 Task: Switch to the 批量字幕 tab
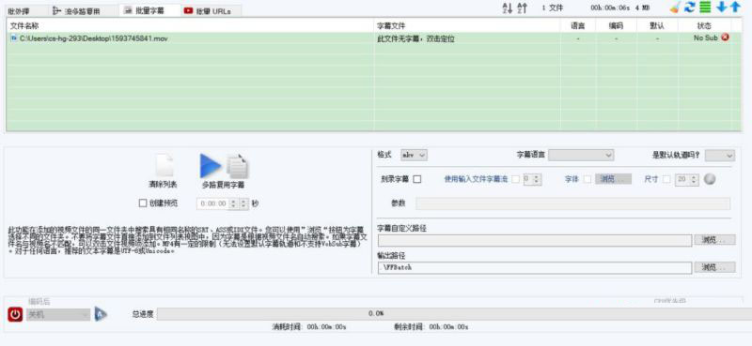tap(149, 10)
